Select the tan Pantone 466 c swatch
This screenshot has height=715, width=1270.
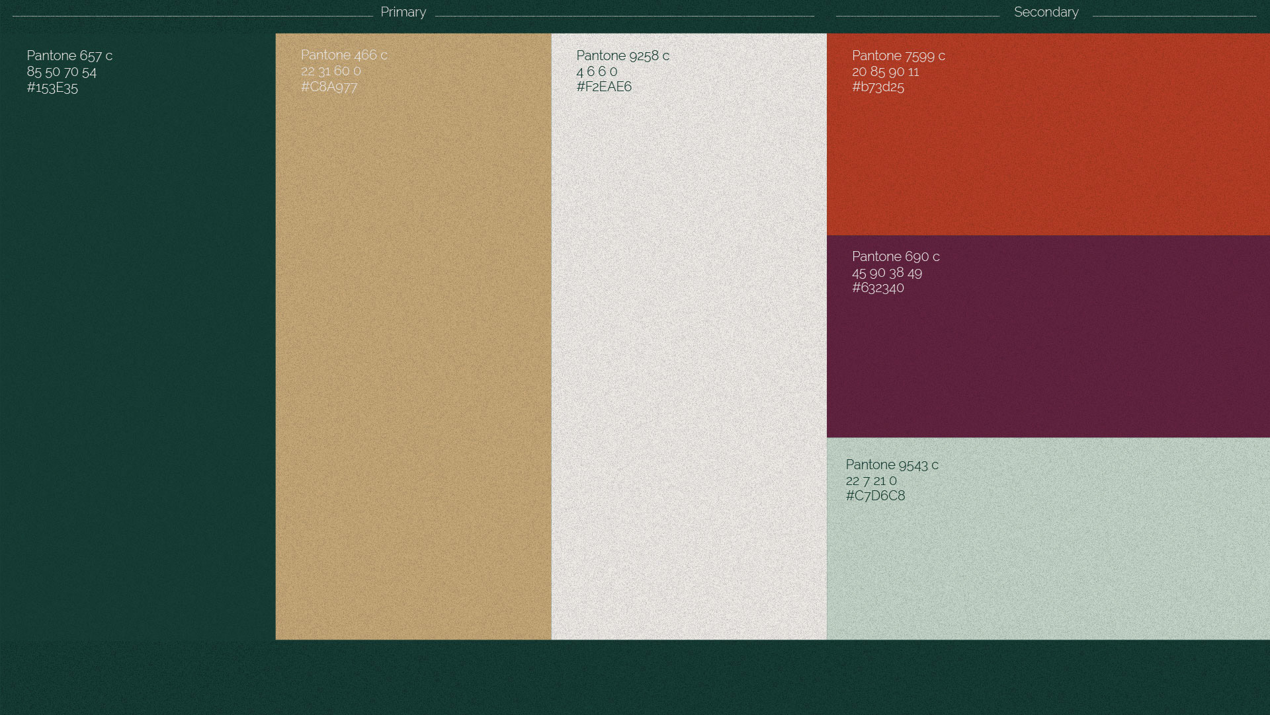pos(413,336)
